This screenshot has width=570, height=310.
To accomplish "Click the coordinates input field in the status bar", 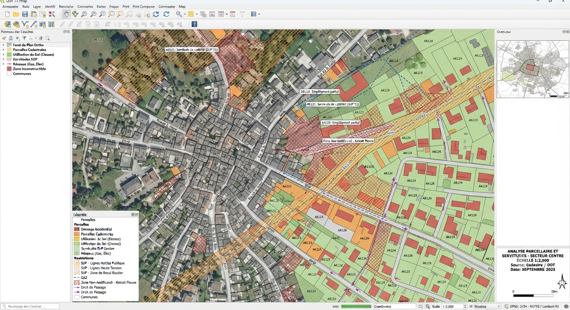I will [394, 306].
